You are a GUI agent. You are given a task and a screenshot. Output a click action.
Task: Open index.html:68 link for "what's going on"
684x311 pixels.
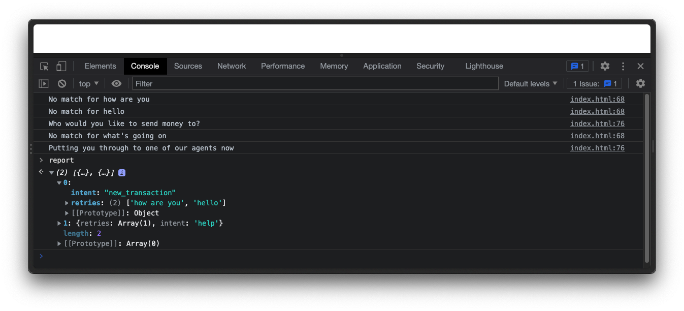tap(597, 136)
